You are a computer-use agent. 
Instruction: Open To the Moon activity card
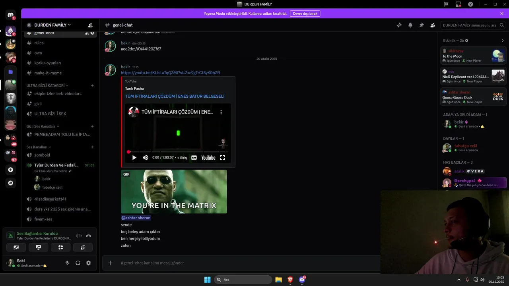click(473, 56)
